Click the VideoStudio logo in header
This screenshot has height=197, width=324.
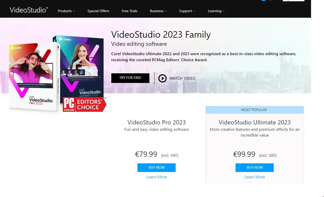[x=29, y=10]
